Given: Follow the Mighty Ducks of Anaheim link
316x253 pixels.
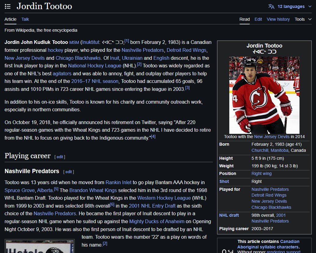Looking at the screenshot, I should click(157, 221).
